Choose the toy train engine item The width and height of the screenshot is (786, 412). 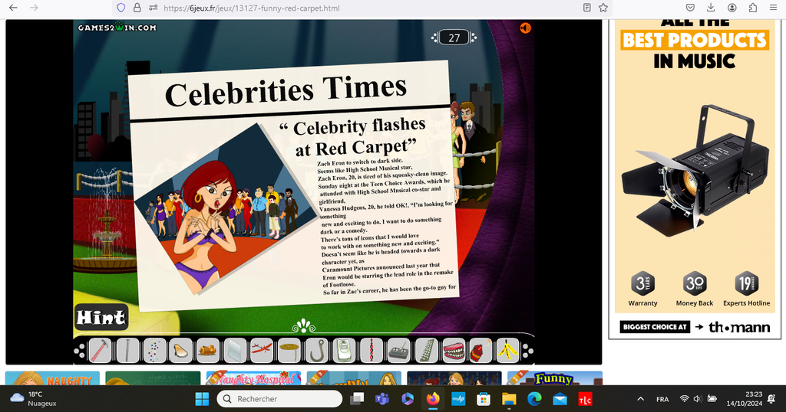[x=208, y=350]
